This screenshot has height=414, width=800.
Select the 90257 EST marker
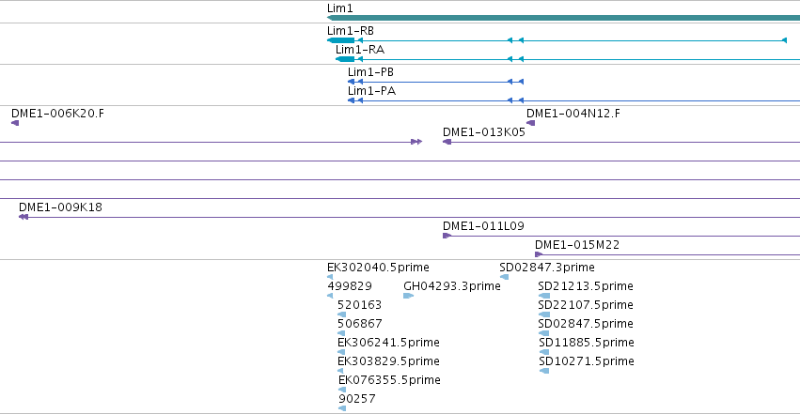[x=342, y=408]
